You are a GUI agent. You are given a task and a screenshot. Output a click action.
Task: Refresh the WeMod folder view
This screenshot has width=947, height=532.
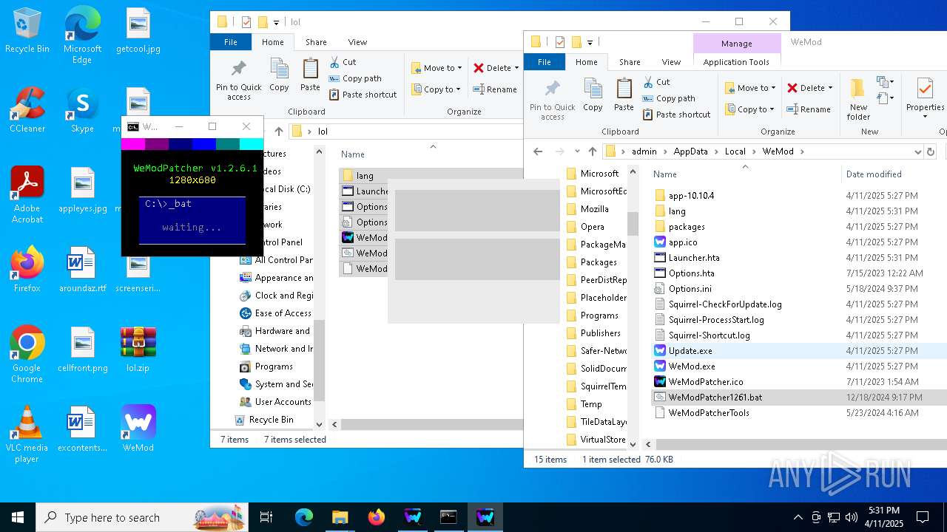931,151
